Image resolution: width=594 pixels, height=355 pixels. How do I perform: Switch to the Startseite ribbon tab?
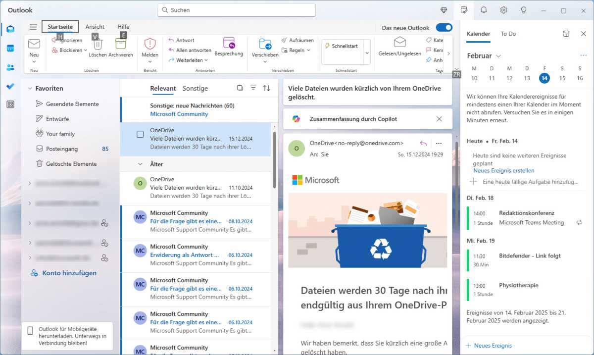pyautogui.click(x=60, y=27)
